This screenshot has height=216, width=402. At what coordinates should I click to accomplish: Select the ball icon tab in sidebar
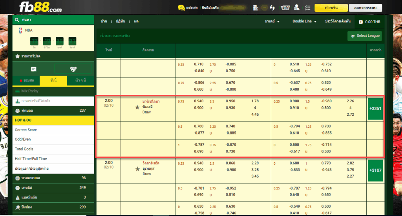[73, 69]
